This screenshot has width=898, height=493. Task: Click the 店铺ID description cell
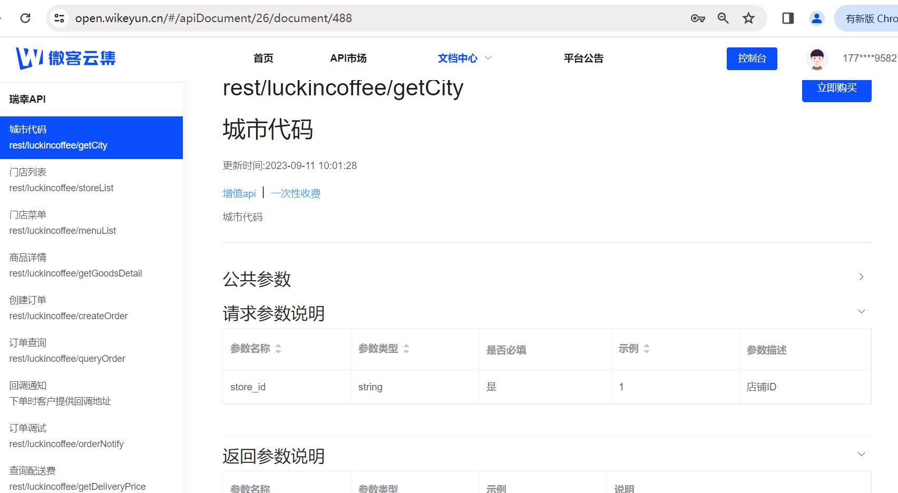[805, 387]
